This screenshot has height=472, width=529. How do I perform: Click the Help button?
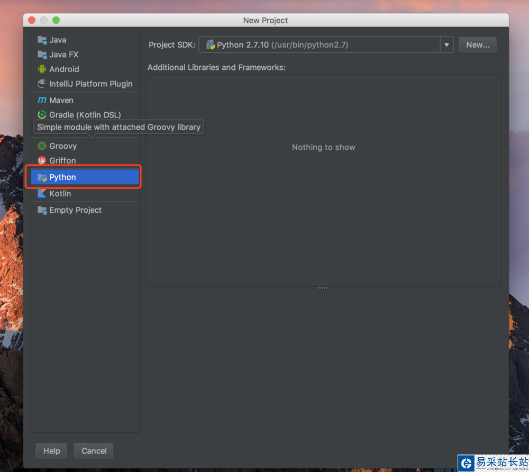(51, 451)
